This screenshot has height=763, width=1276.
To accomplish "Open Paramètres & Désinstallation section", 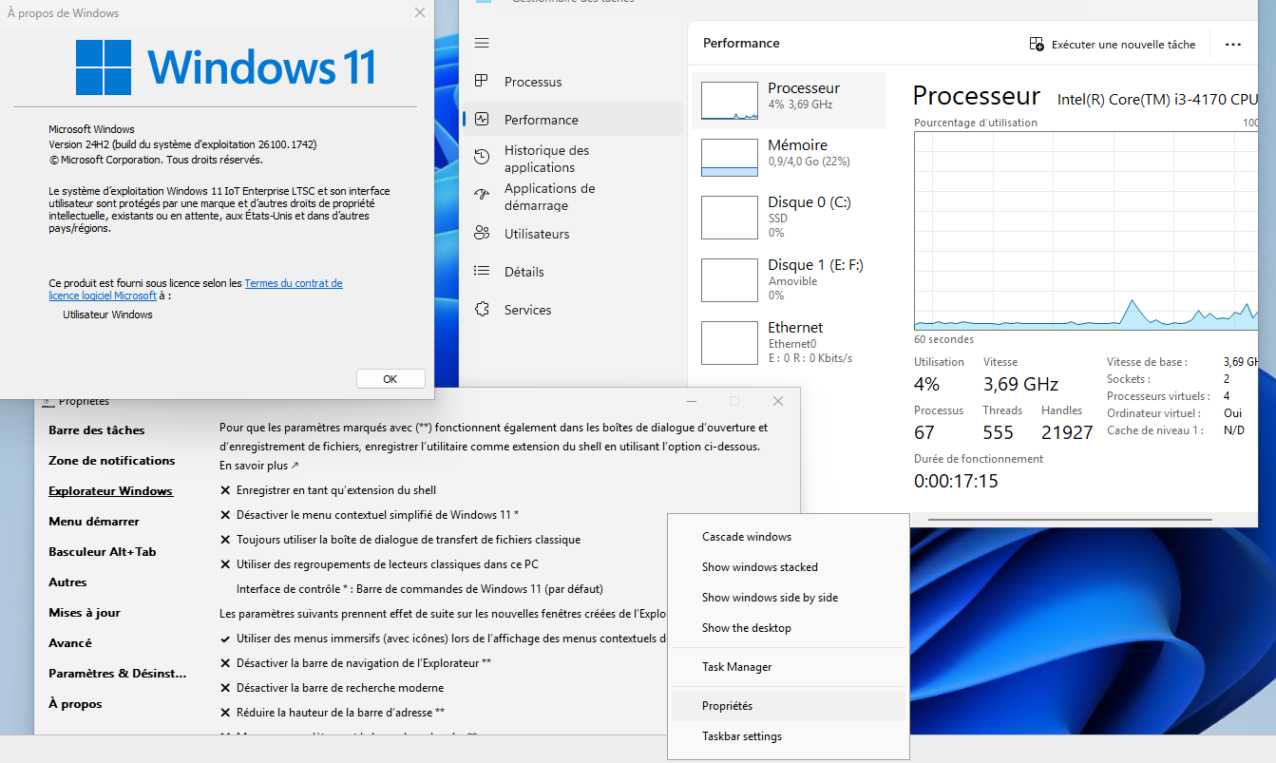I will click(x=118, y=674).
